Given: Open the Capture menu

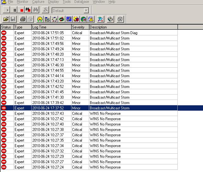Looking at the screenshot, I should pos(38,2).
